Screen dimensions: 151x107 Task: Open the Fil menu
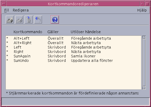click(x=7, y=10)
